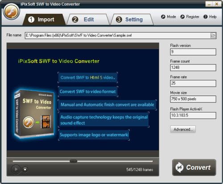Open the browse folder icon for file name
The image size is (223, 184).
coord(213,35)
